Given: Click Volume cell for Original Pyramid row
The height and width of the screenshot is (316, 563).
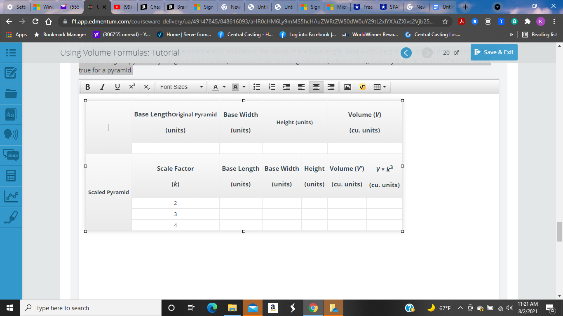Looking at the screenshot, I should pos(365,148).
